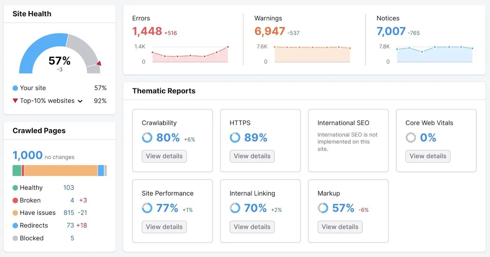The height and width of the screenshot is (257, 490).
Task: Click the Core Web Vitals 0% score
Action: (428, 138)
